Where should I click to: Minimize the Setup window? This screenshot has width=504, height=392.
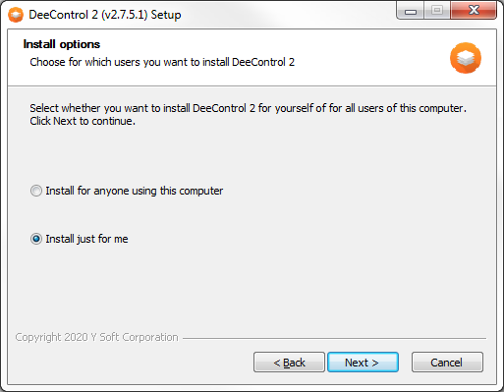pyautogui.click(x=411, y=11)
